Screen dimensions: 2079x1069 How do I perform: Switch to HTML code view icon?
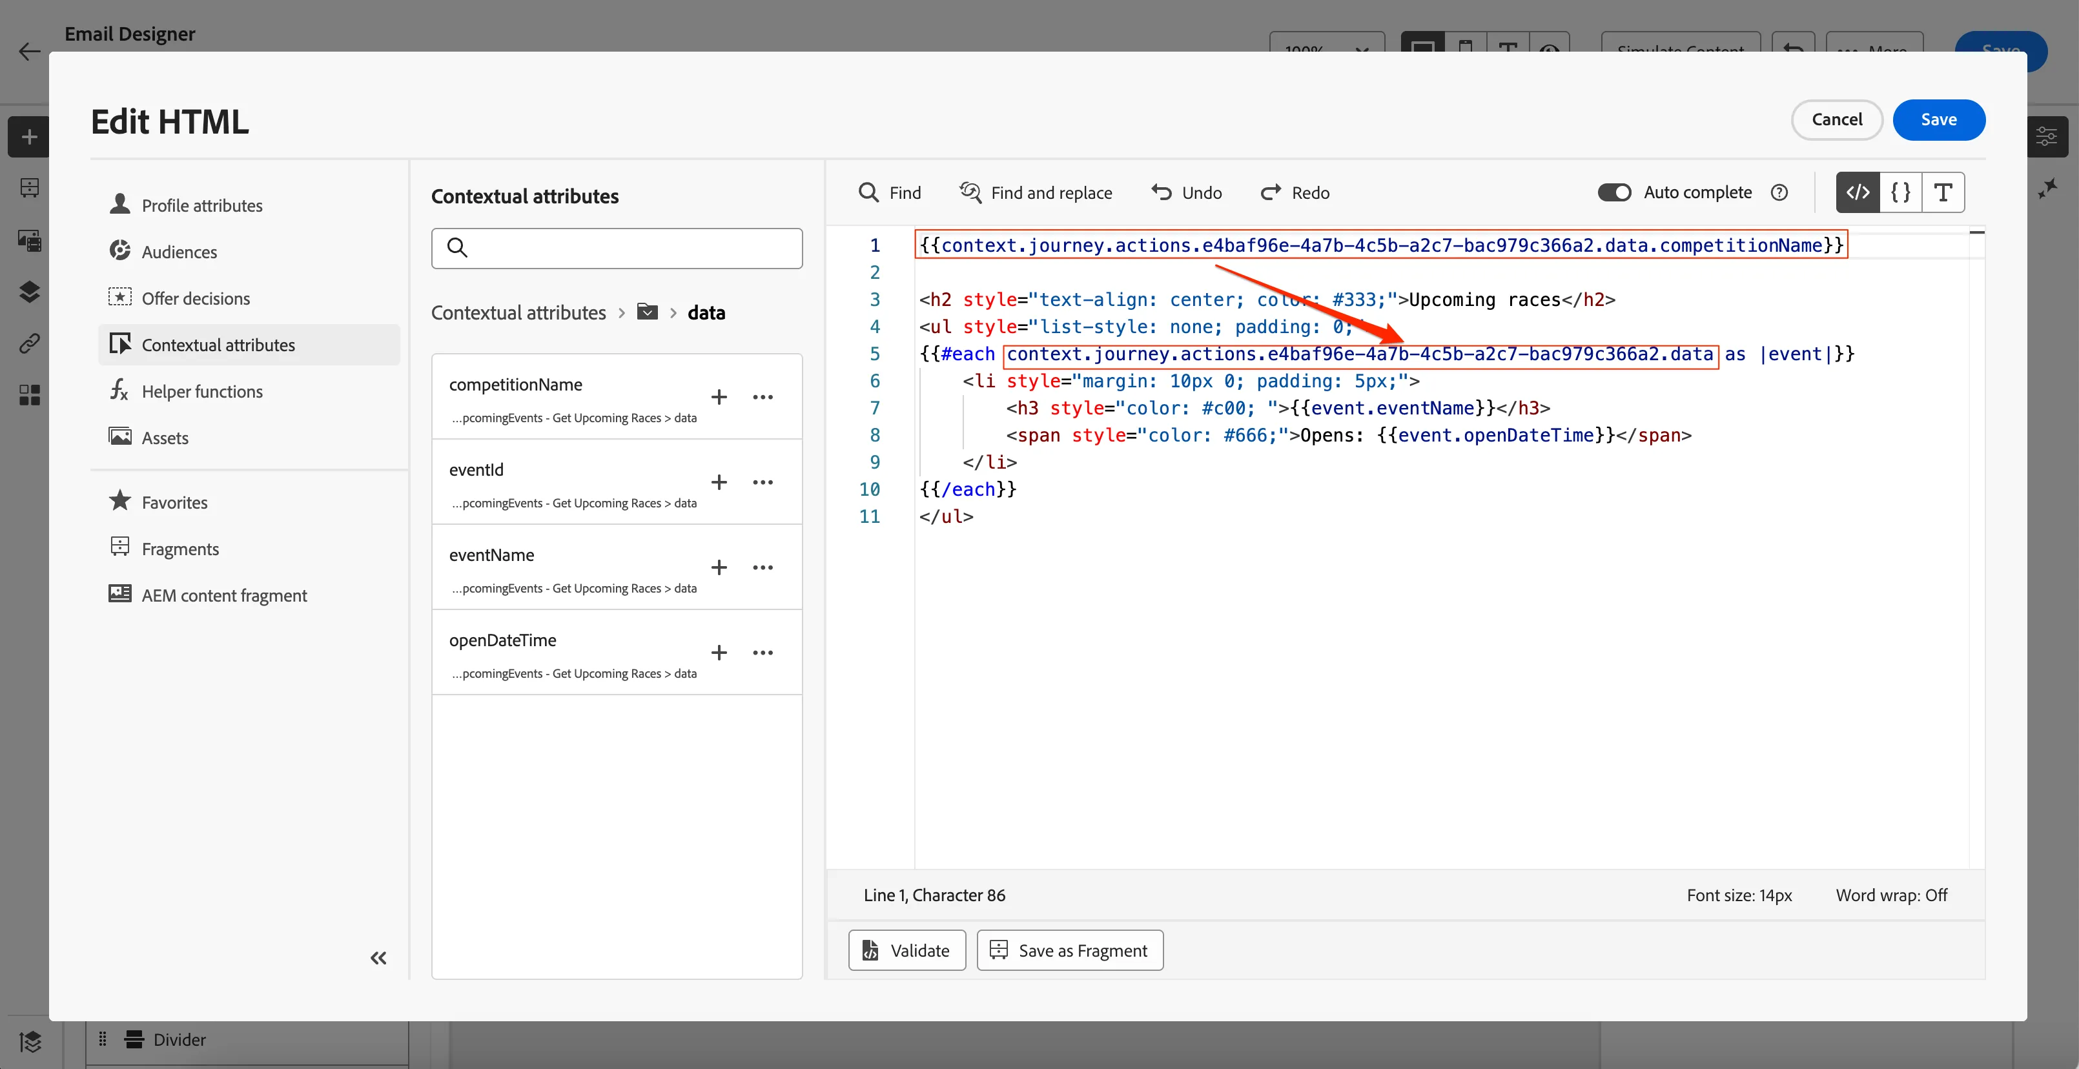(1858, 192)
